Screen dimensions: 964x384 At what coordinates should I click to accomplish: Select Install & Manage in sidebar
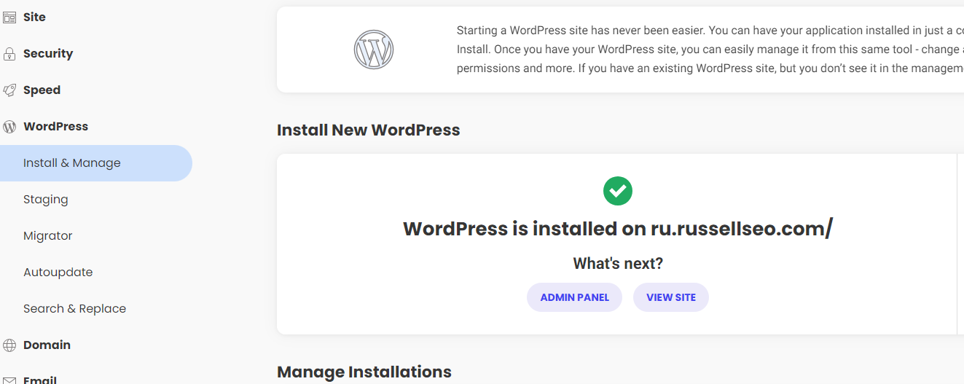tap(96, 163)
